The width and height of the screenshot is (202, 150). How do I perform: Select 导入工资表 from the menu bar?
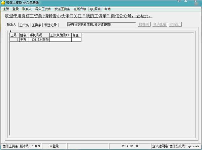click(43, 9)
